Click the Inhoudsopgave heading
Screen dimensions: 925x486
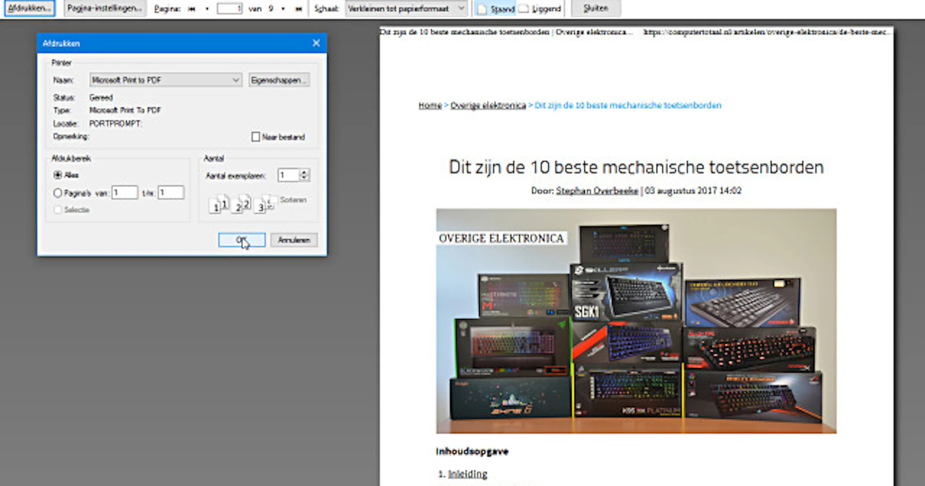(472, 451)
